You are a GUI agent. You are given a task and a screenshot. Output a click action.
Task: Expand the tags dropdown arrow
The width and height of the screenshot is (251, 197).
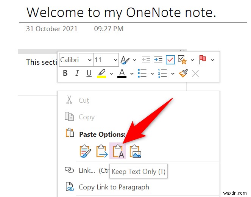192,60
